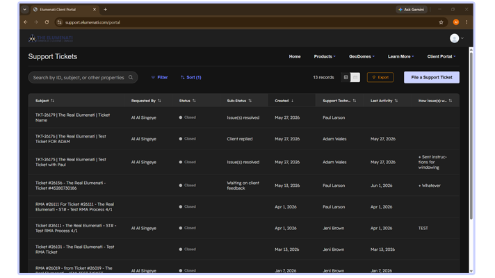Sort by the Requested By column arrows
This screenshot has height=278, width=495.
(x=159, y=101)
